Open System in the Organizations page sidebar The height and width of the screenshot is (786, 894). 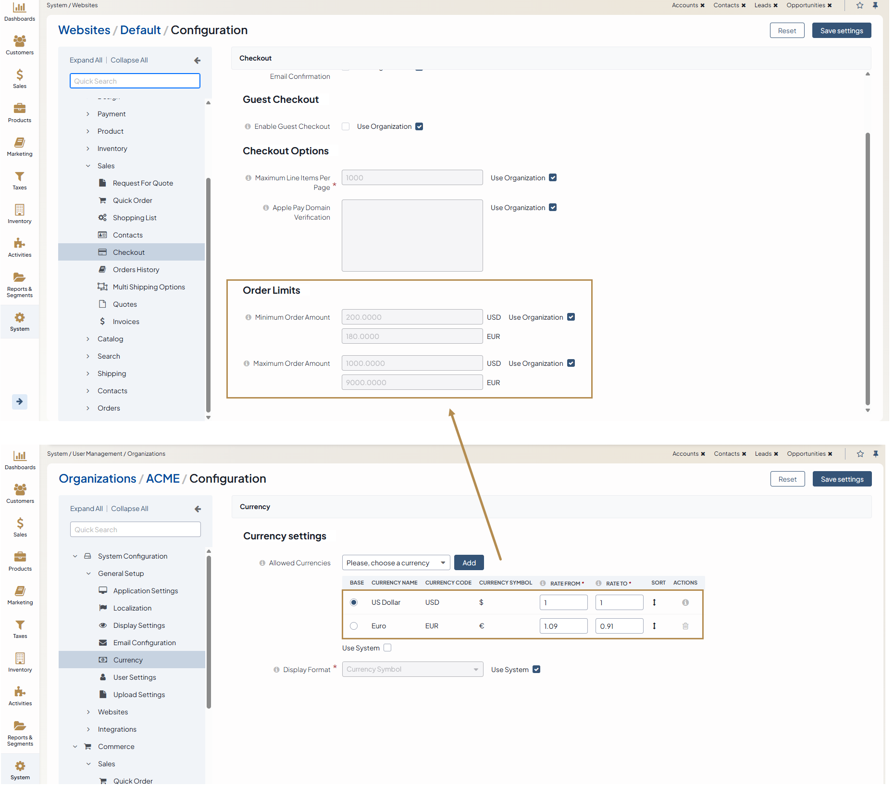[x=20, y=770]
